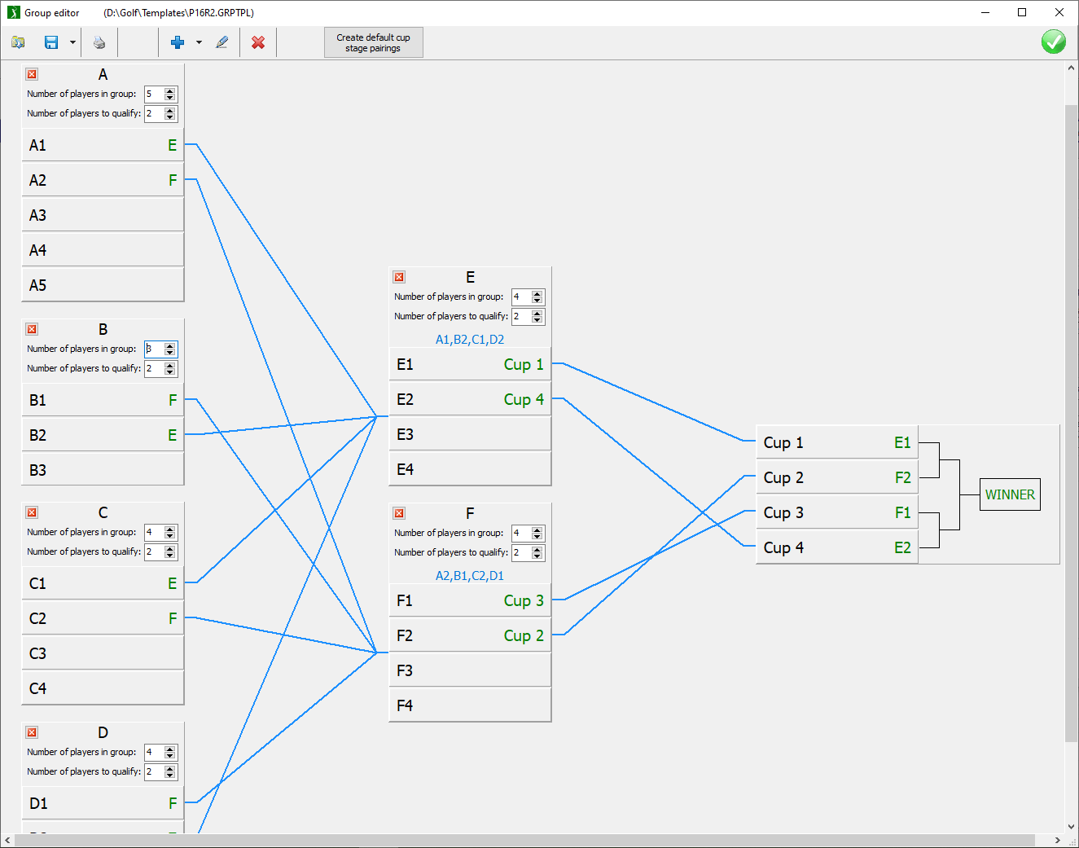Select the Cup 3 row with F1

click(837, 512)
